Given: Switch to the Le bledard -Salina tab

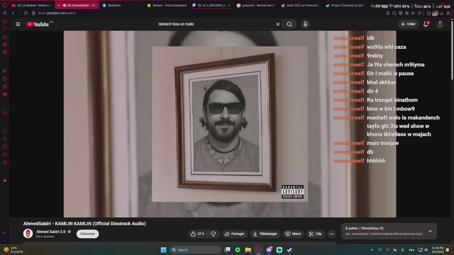Looking at the screenshot, I should pyautogui.click(x=32, y=5).
